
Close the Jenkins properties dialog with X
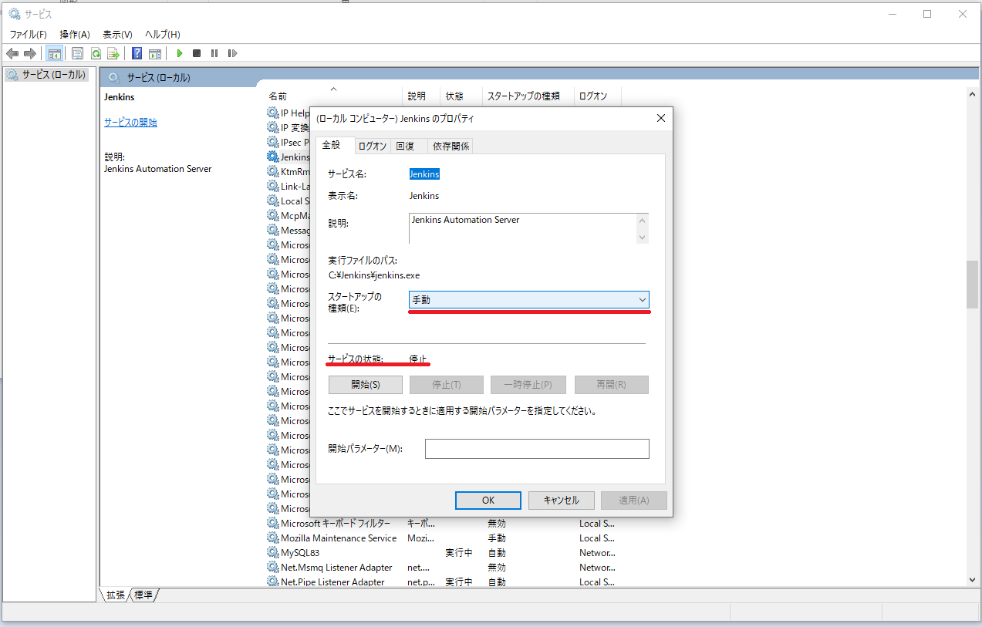[x=660, y=119]
